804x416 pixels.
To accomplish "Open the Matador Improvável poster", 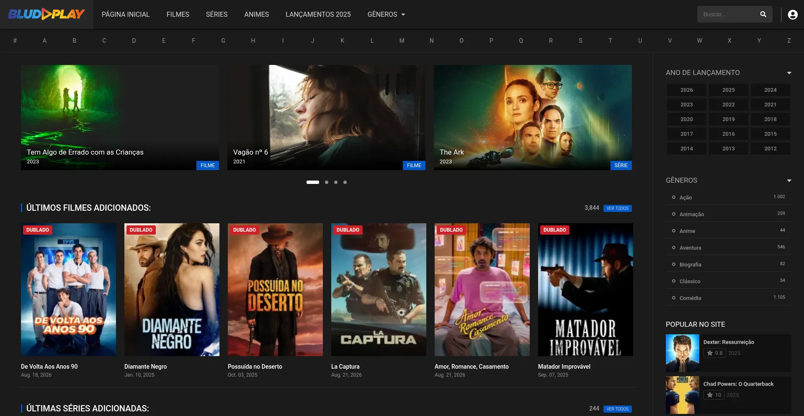I will (x=585, y=289).
